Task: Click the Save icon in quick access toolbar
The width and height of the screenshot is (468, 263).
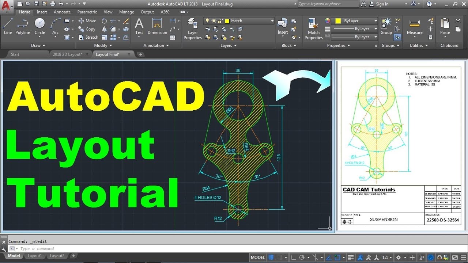Action: [36, 4]
